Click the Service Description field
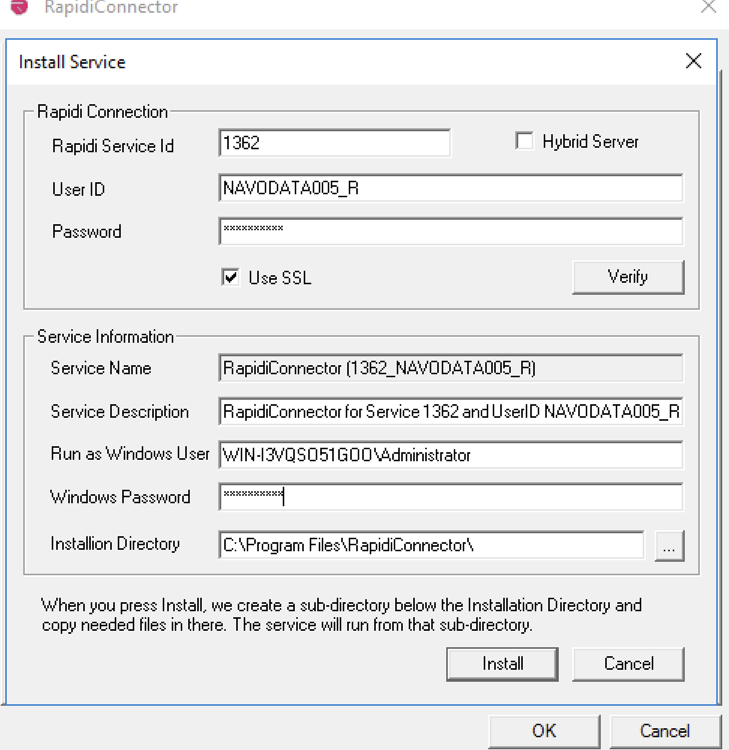The image size is (729, 750). tap(451, 411)
